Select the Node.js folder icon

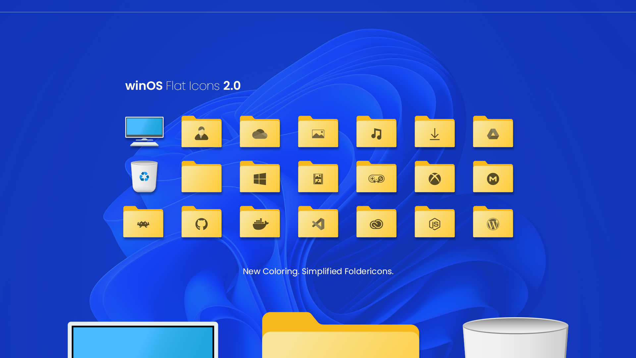(435, 222)
